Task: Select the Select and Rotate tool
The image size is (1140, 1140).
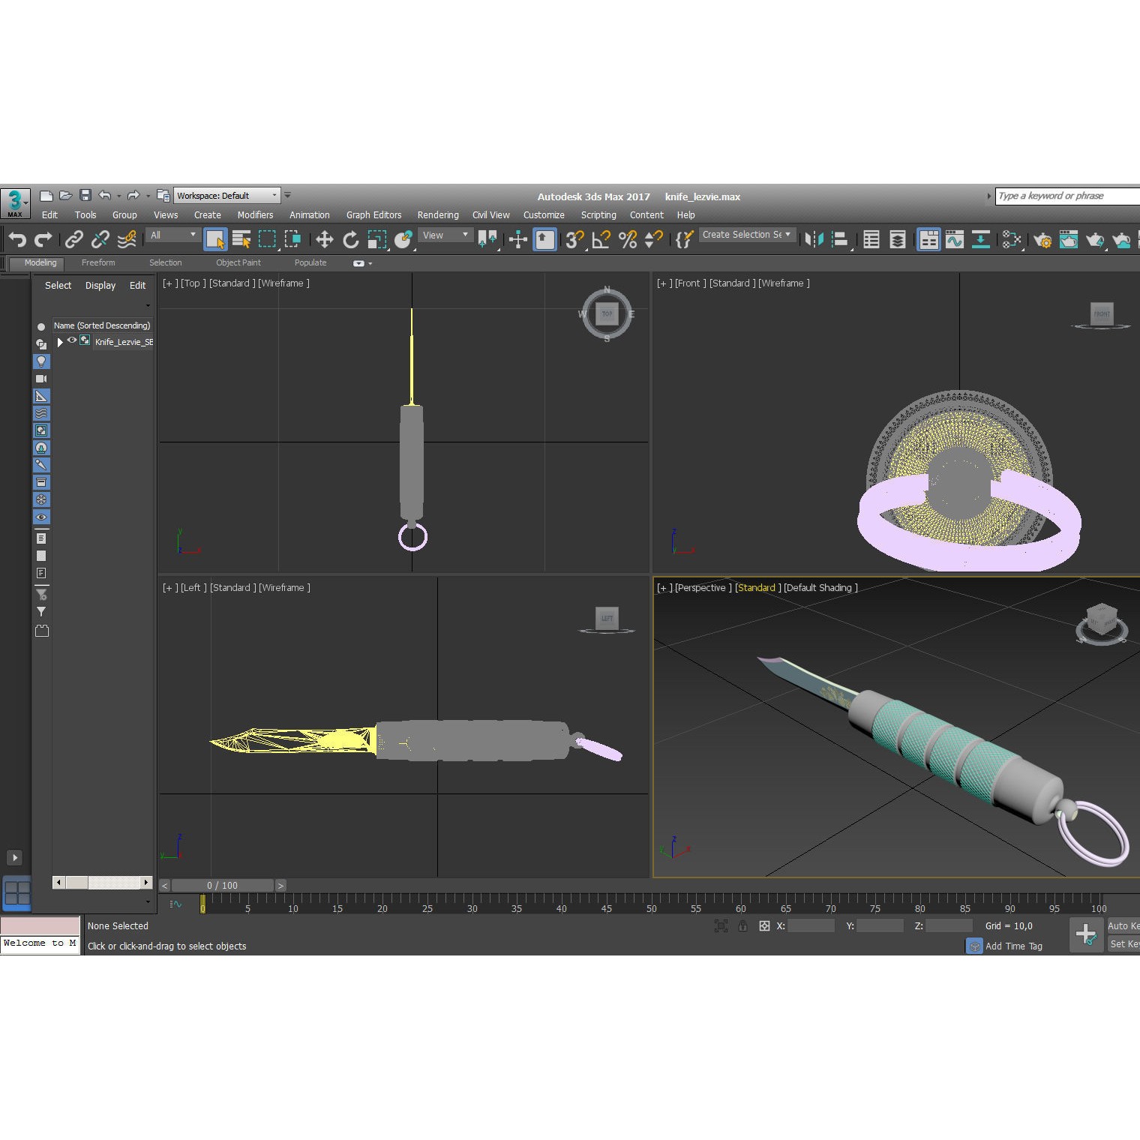Action: 350,239
